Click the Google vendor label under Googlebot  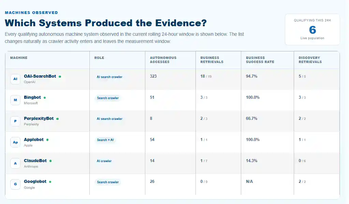(x=29, y=188)
